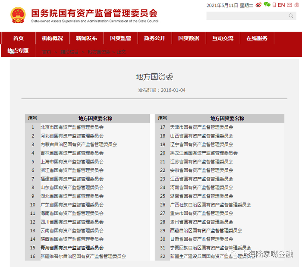Open 内蒙古自治区国有资产监督管理委员会 link
Screen dimensions: 302x267
point(79,144)
